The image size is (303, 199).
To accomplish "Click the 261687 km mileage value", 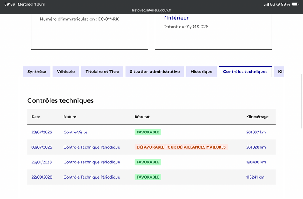I will (x=256, y=132).
